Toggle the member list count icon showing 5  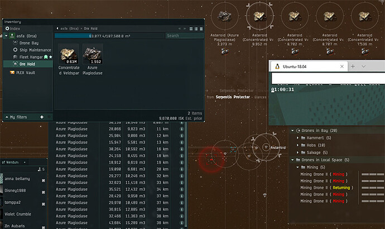(41, 169)
